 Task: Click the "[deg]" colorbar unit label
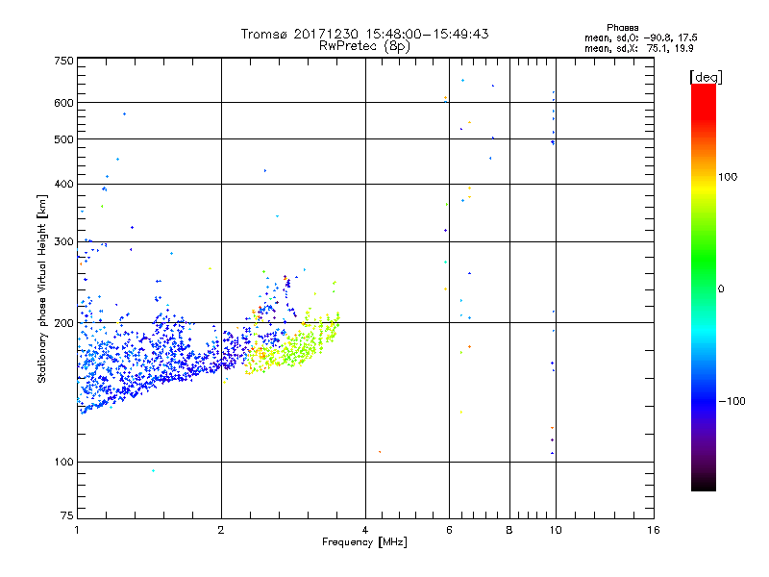706,77
